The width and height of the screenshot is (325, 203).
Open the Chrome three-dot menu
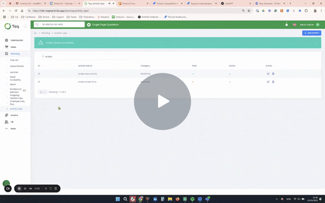[x=322, y=11]
